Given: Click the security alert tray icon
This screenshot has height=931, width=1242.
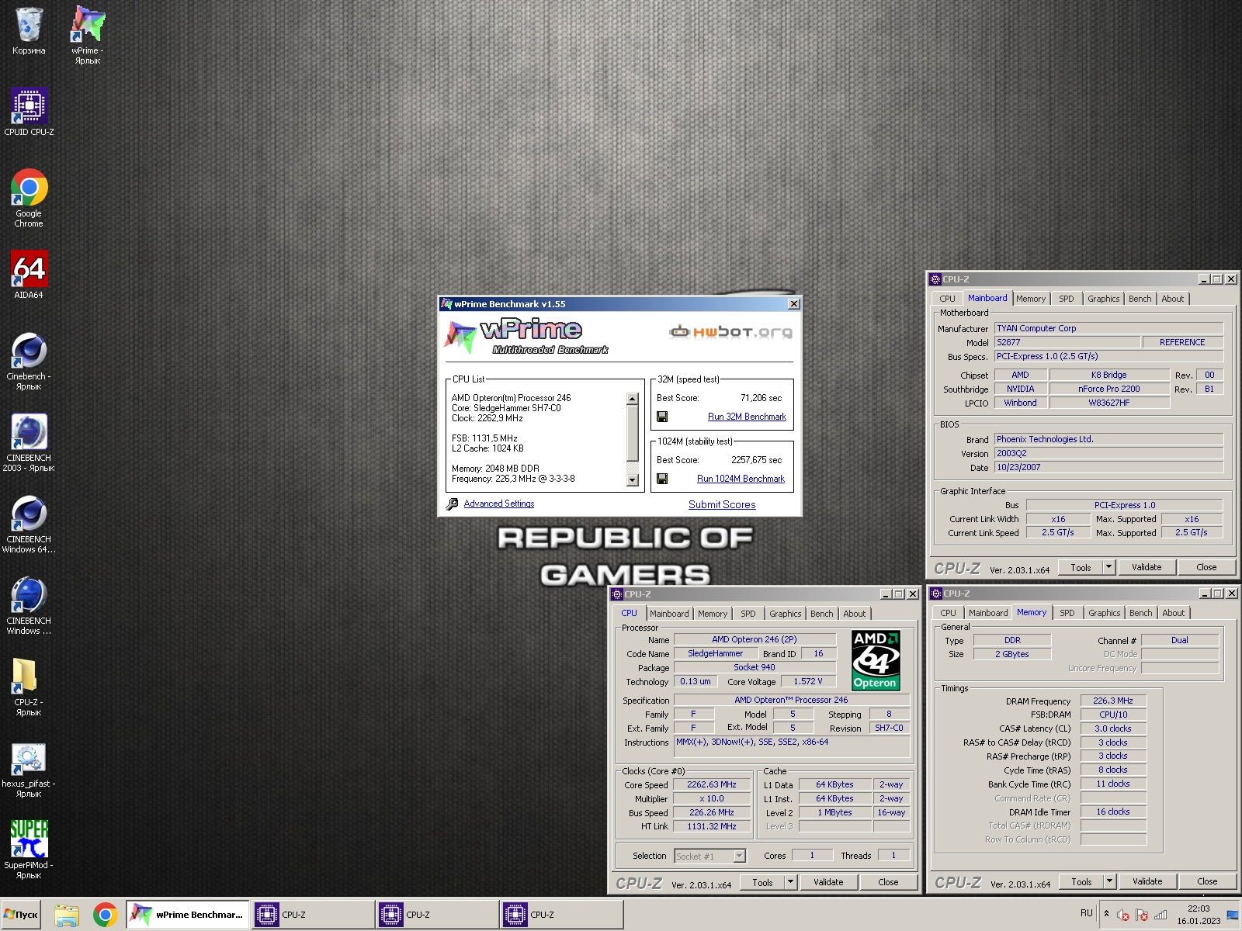Looking at the screenshot, I should point(1142,915).
